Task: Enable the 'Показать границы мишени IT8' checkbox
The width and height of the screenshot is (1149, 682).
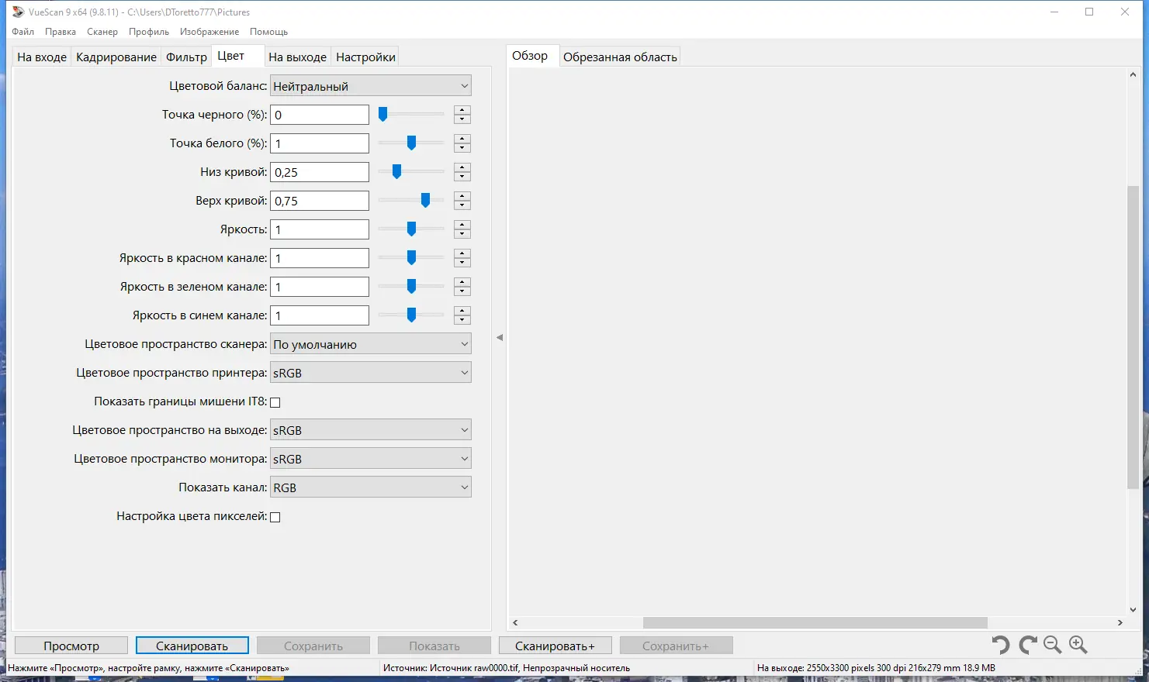Action: (275, 402)
